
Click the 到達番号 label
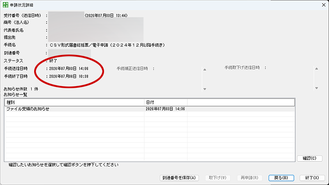coord(12,53)
